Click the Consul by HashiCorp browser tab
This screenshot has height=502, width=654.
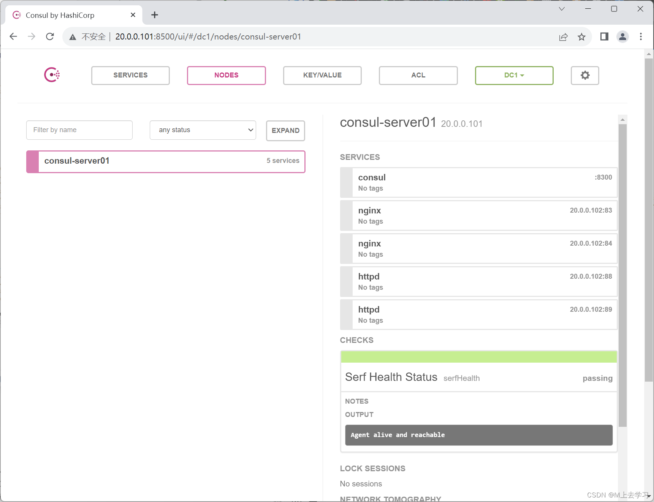click(74, 15)
